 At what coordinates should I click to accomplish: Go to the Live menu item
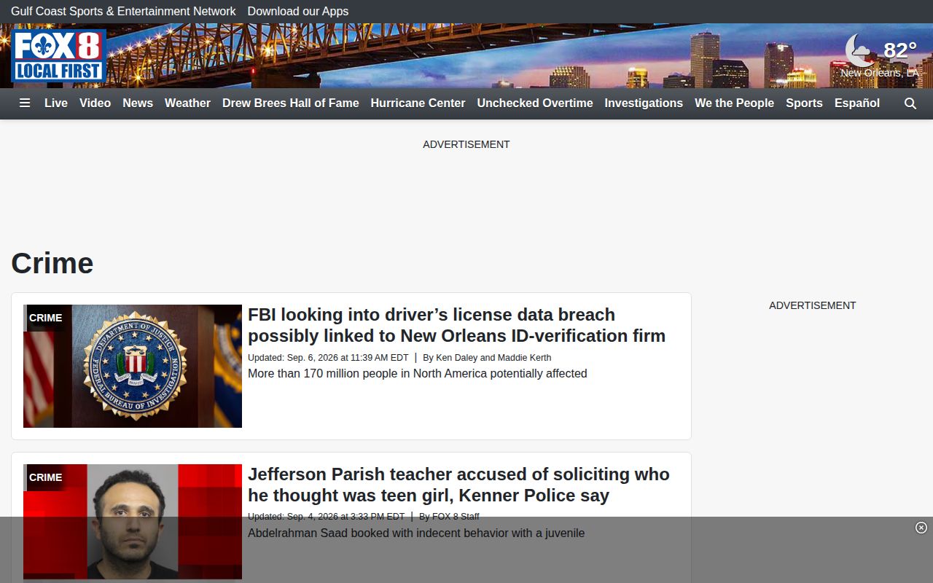56,103
